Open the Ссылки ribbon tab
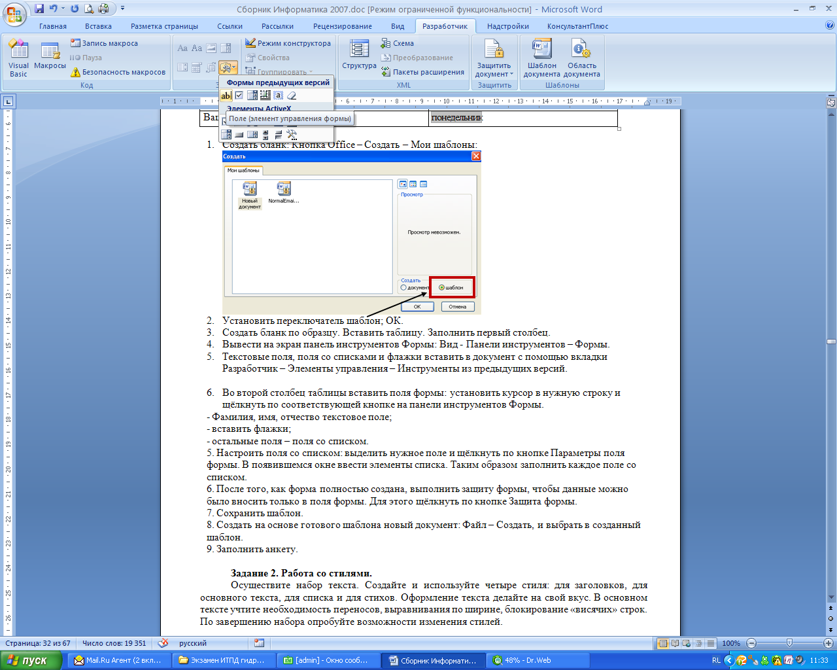This screenshot has height=670, width=837. (230, 26)
